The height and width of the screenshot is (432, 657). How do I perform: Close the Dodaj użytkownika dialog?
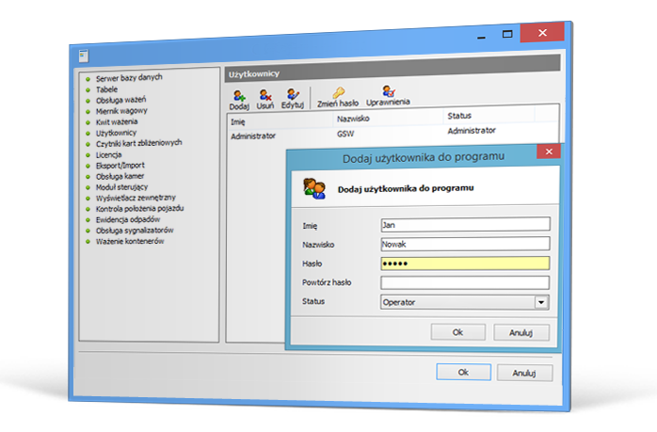(x=547, y=151)
